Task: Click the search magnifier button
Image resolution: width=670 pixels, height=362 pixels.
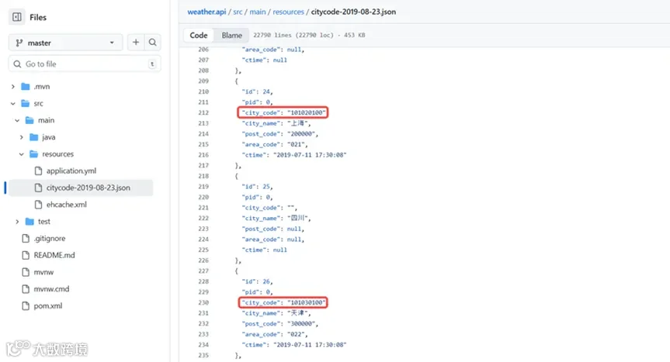Action: tap(152, 42)
